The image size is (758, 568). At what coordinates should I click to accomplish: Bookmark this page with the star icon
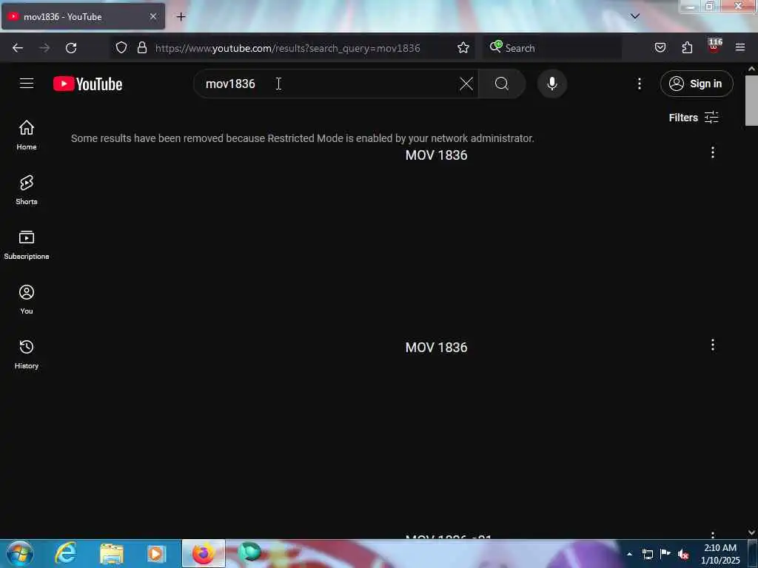(463, 48)
